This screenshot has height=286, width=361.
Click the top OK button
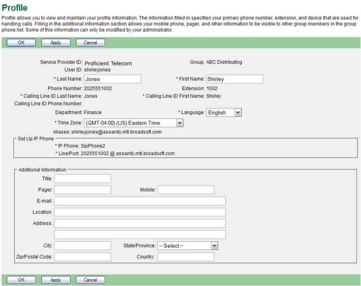pyautogui.click(x=21, y=43)
